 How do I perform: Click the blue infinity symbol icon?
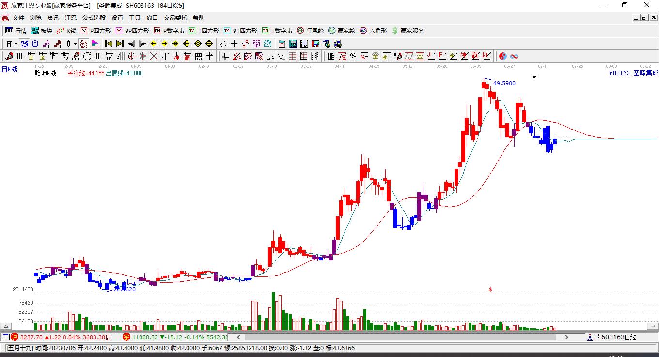(514, 56)
